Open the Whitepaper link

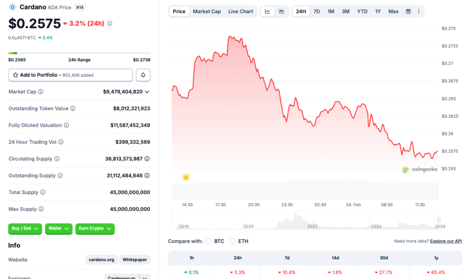point(135,259)
